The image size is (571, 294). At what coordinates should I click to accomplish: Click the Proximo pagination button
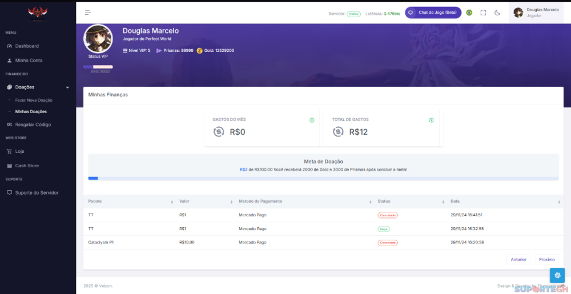pyautogui.click(x=546, y=259)
